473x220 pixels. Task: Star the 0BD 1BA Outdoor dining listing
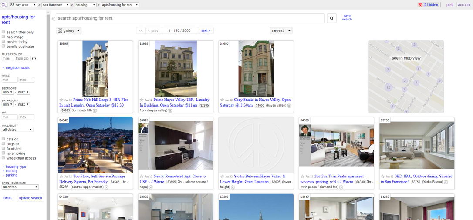382,177
